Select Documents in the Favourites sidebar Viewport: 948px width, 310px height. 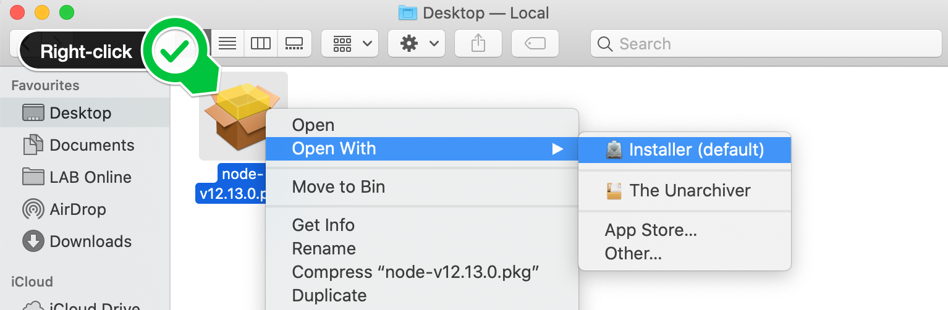tap(91, 145)
